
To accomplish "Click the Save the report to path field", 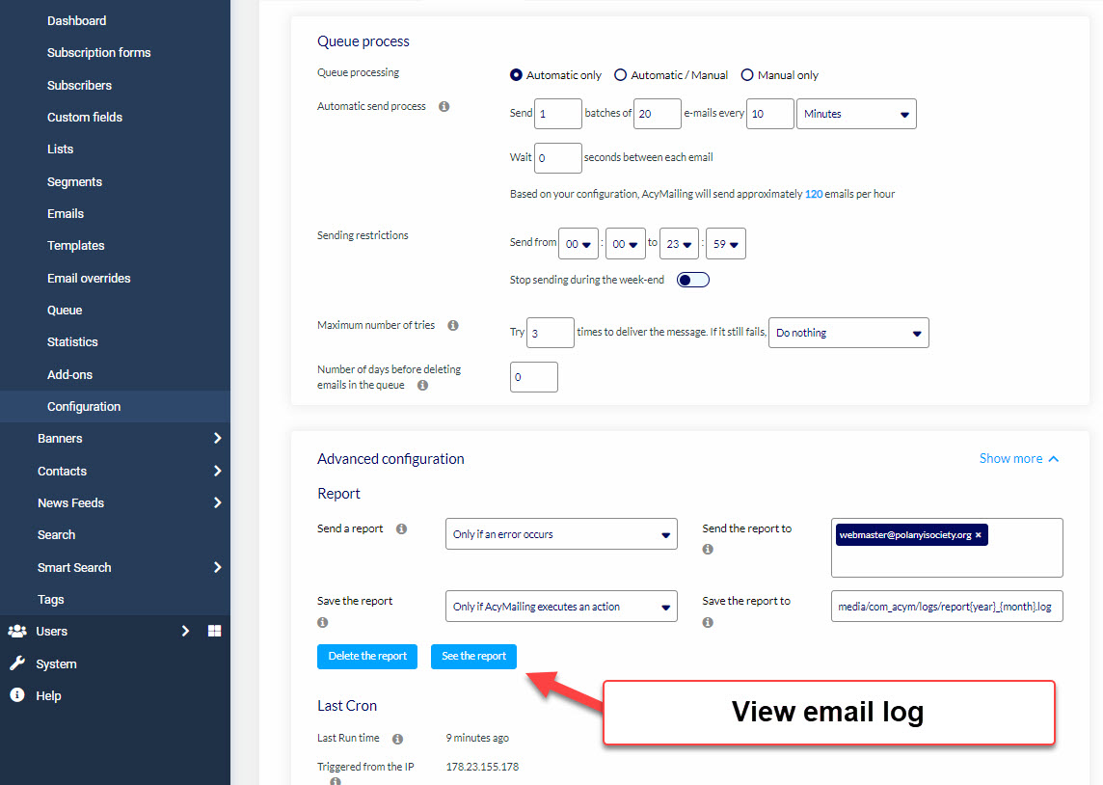I will pyautogui.click(x=947, y=607).
